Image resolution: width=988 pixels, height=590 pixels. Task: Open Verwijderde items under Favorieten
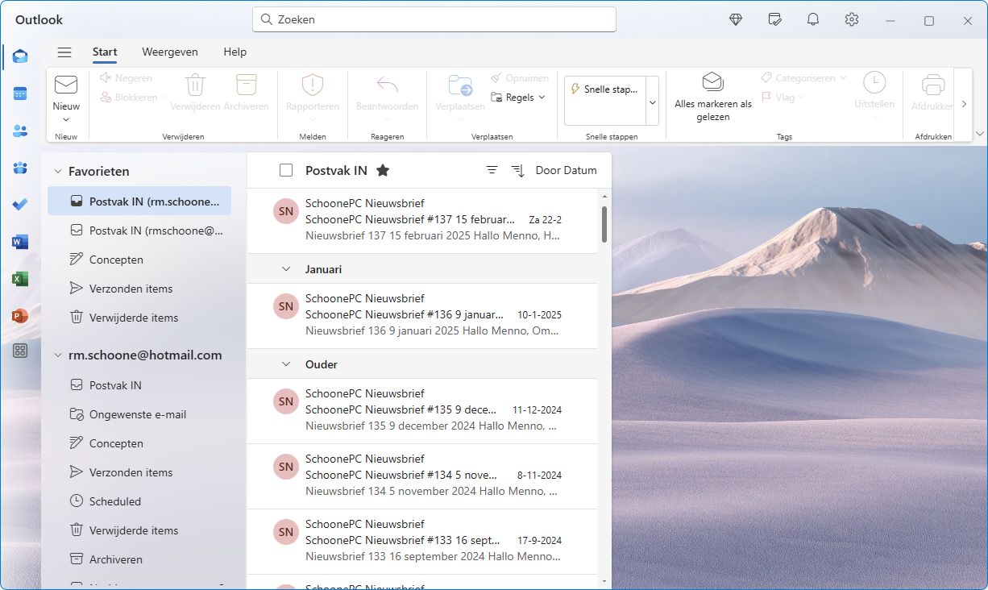(x=139, y=318)
